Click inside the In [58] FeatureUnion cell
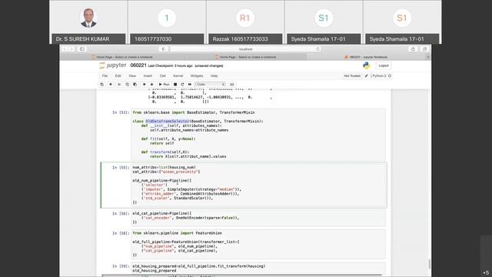The height and width of the screenshot is (277, 492). pyautogui.click(x=258, y=244)
